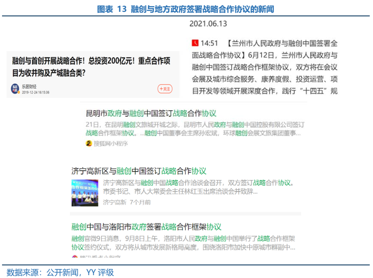373x278 pixels.
Task: Click the 乐居财经 author name
Action: 29,87
